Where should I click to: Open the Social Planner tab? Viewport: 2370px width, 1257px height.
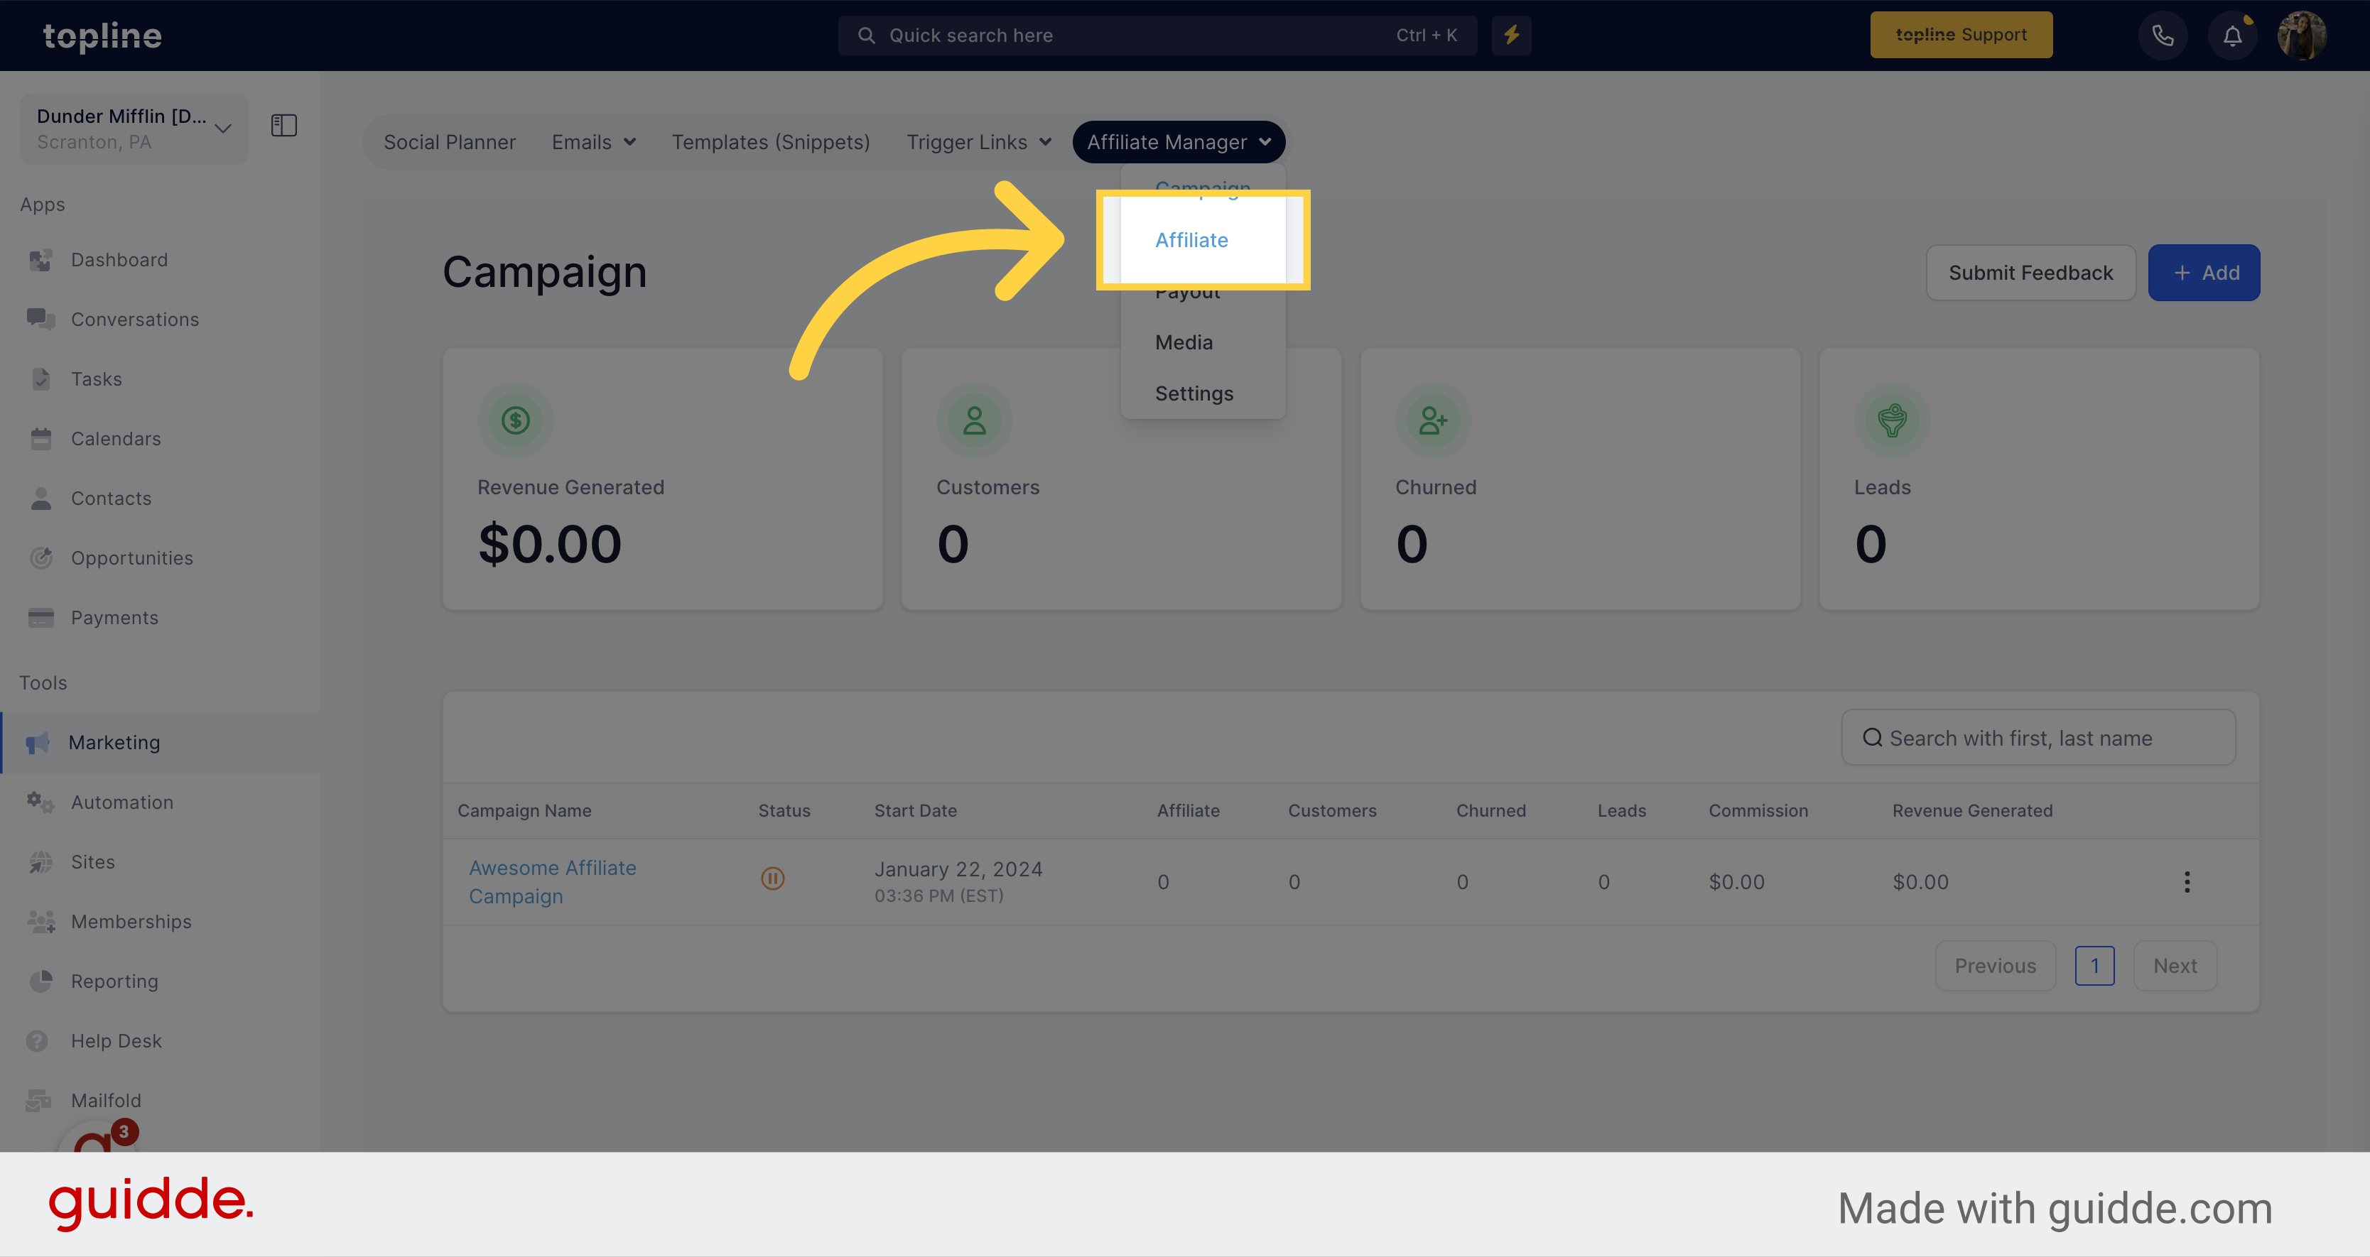coord(449,143)
